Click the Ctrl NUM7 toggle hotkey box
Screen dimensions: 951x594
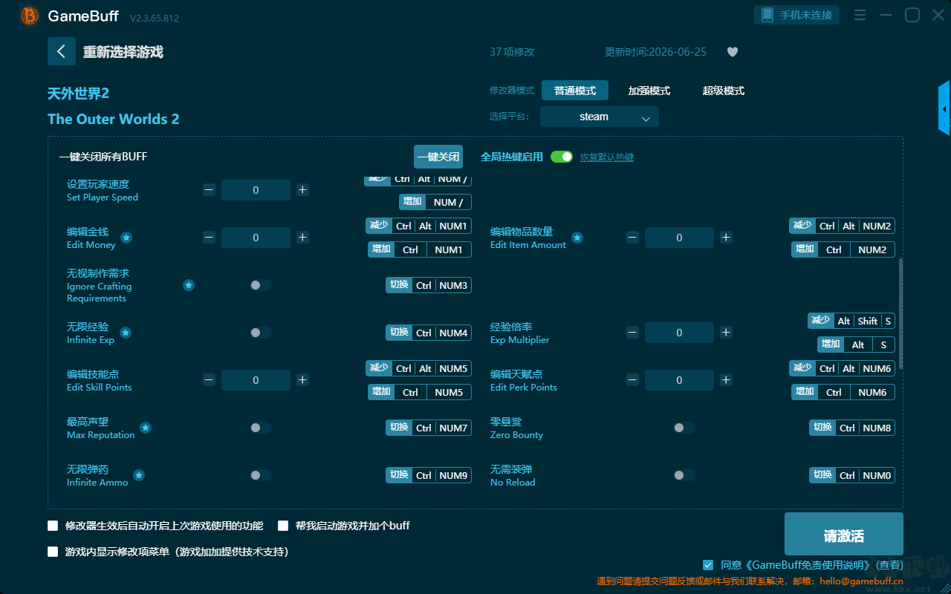pos(429,428)
